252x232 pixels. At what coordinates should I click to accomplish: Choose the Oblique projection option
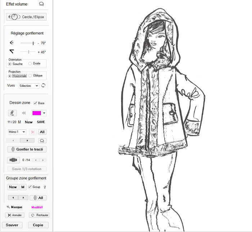click(x=30, y=76)
